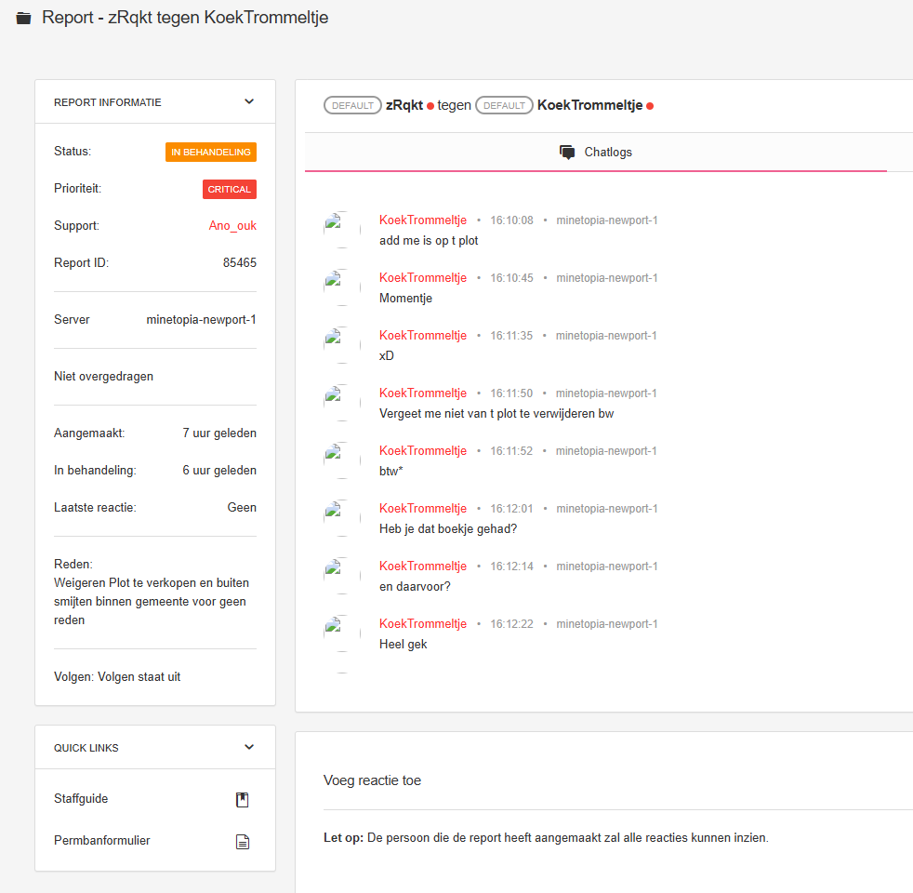The height and width of the screenshot is (893, 913).
Task: Click the red Critical priority badge
Action: (x=230, y=189)
